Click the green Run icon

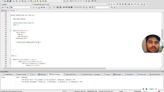[38, 1]
